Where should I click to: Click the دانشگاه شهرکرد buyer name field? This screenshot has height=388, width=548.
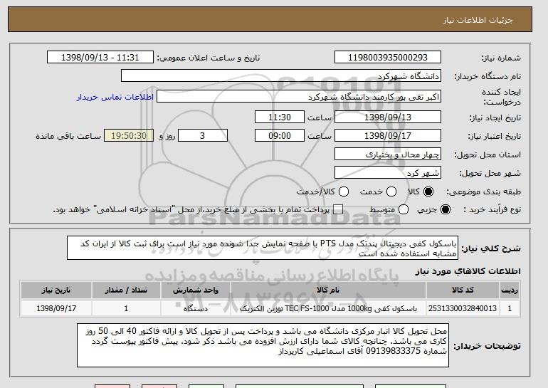(x=281, y=76)
